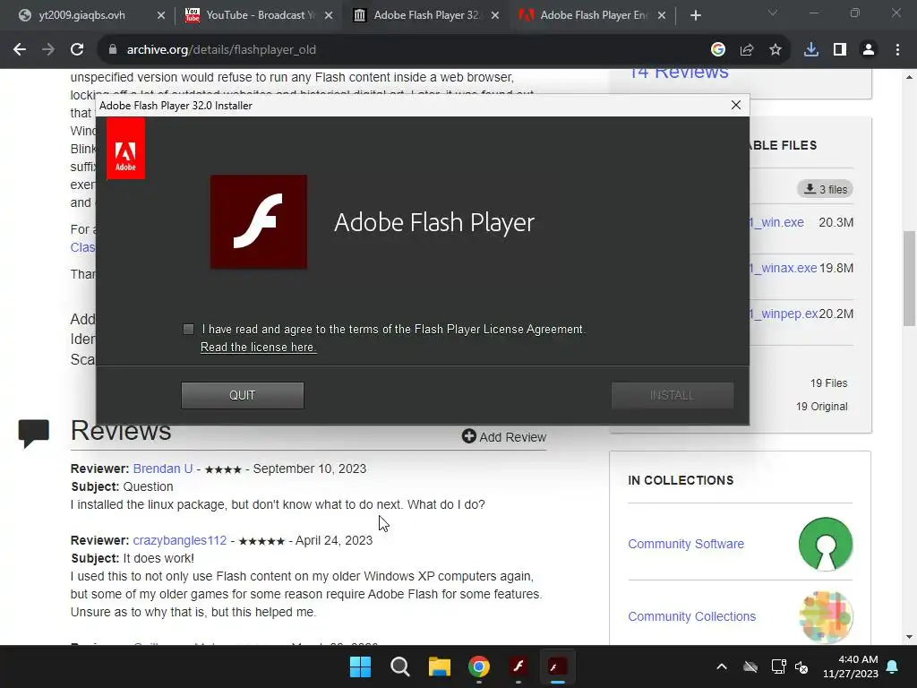Open Chrome three-dot menu

click(897, 50)
